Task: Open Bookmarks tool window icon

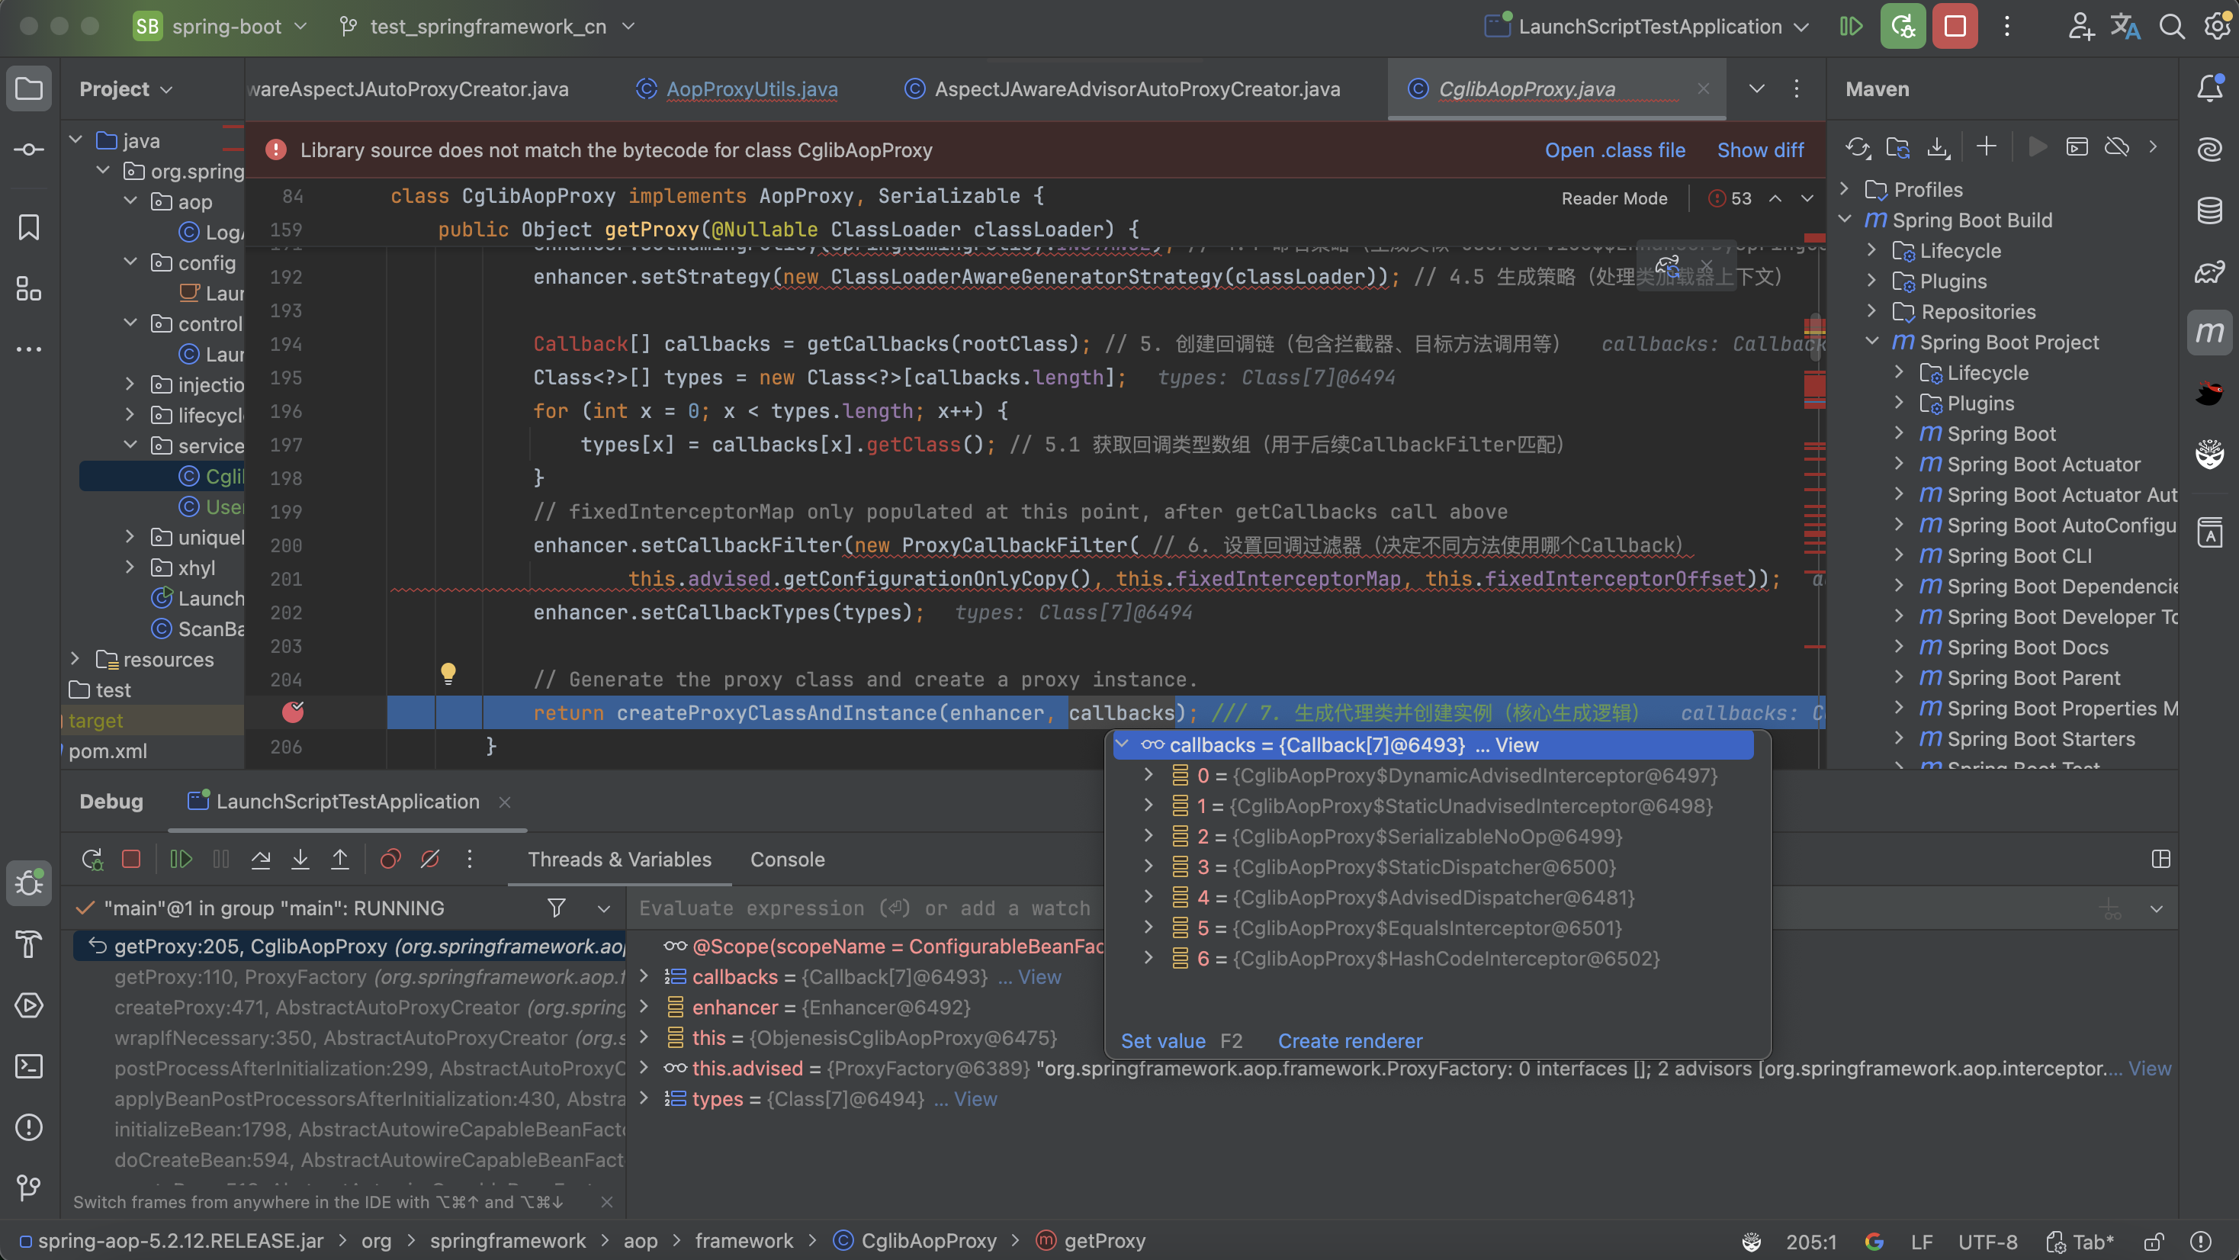Action: click(29, 227)
